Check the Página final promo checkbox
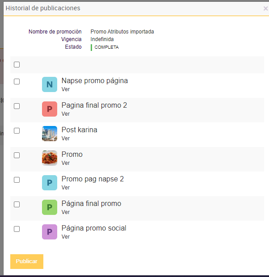Viewport: 269px width, 277px height. tap(17, 205)
